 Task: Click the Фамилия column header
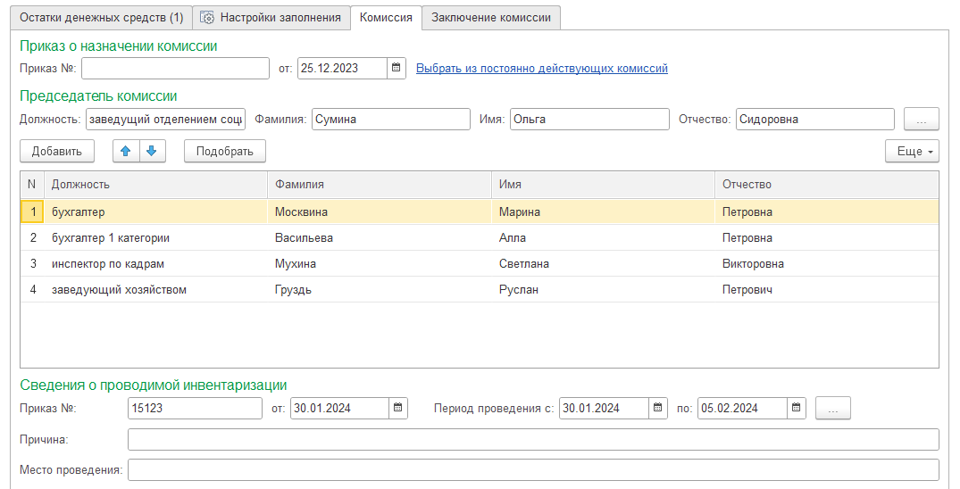coord(380,184)
